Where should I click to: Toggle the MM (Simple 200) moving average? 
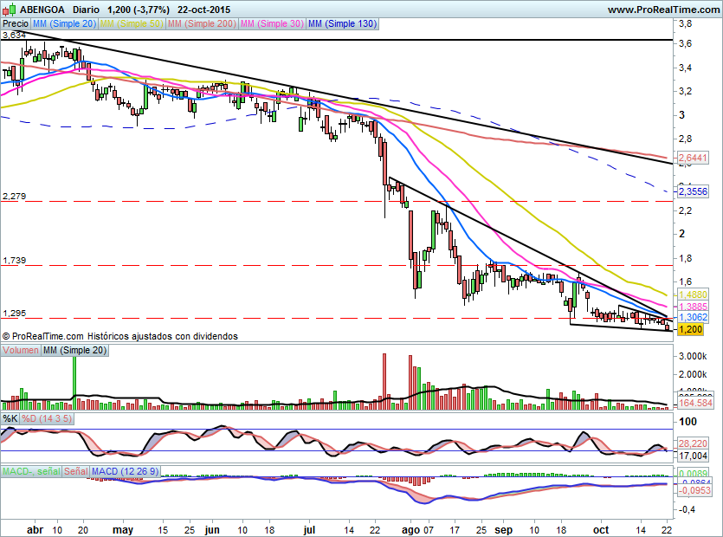200,24
